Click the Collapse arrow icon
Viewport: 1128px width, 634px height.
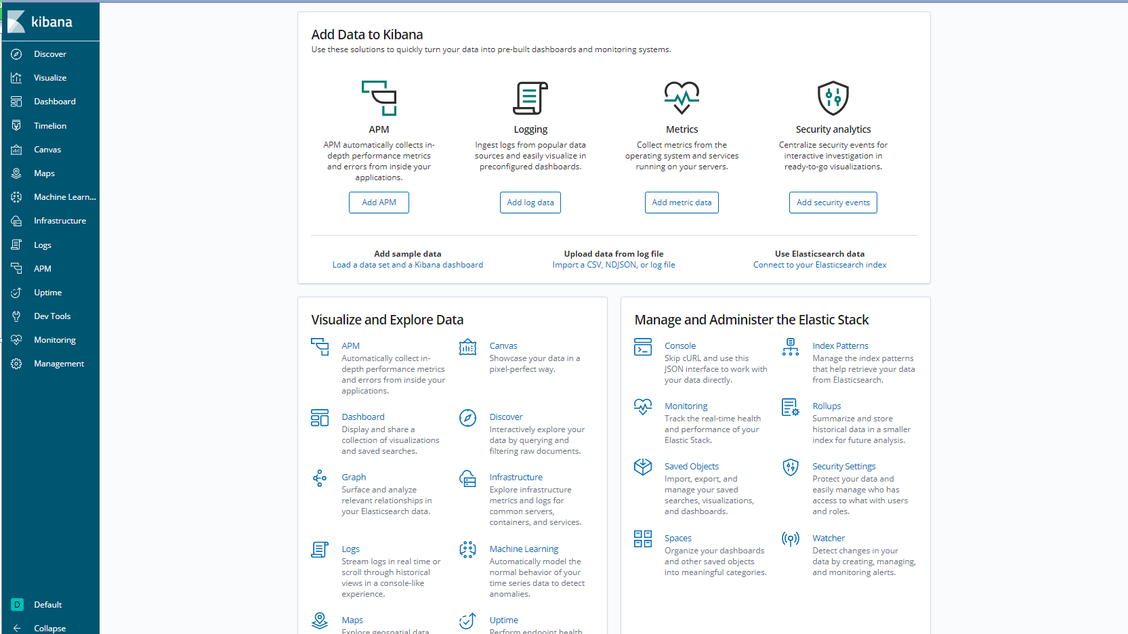point(17,629)
